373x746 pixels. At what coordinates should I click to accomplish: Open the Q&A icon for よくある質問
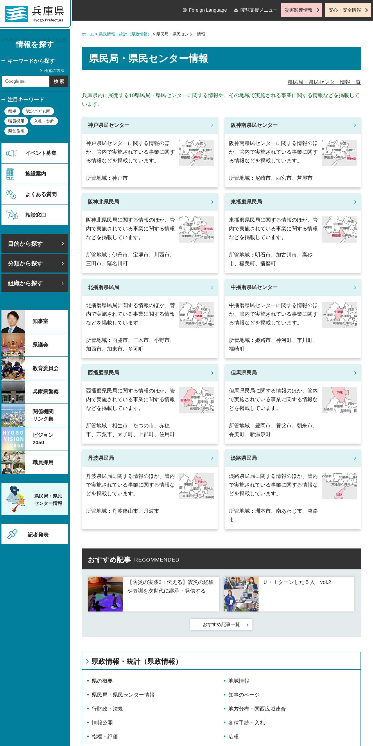[11, 194]
